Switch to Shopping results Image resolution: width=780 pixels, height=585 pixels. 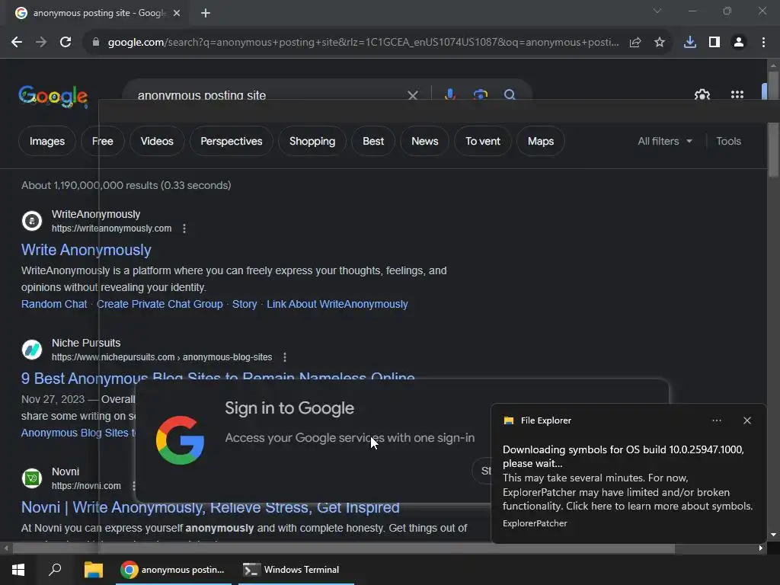[x=312, y=141]
